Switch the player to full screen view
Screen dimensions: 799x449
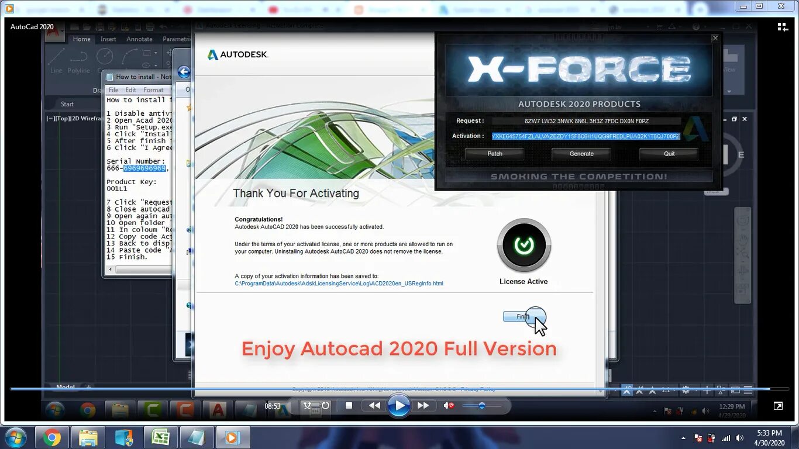778,406
